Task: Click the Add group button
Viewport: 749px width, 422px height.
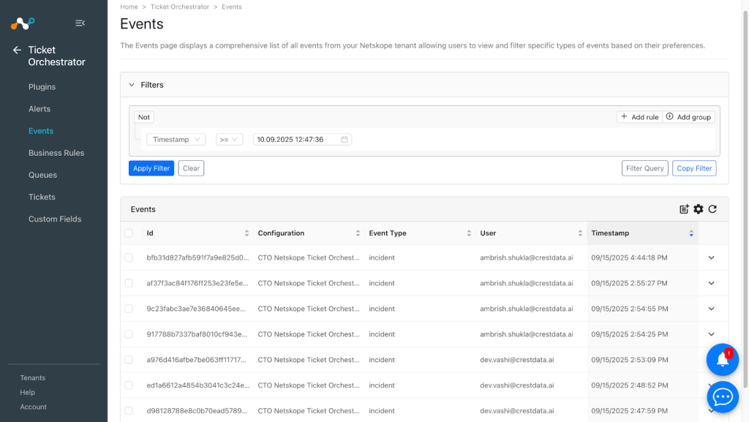Action: coord(689,117)
